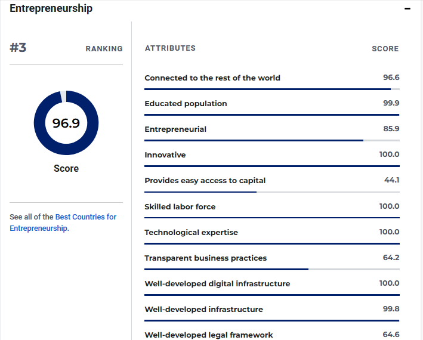Click the 'Connected to the rest of the world' attribute
The width and height of the screenshot is (423, 340).
(212, 78)
